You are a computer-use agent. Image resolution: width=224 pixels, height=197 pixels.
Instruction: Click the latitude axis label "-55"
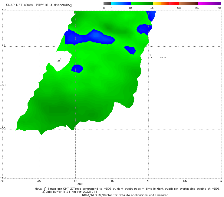[3, 128]
